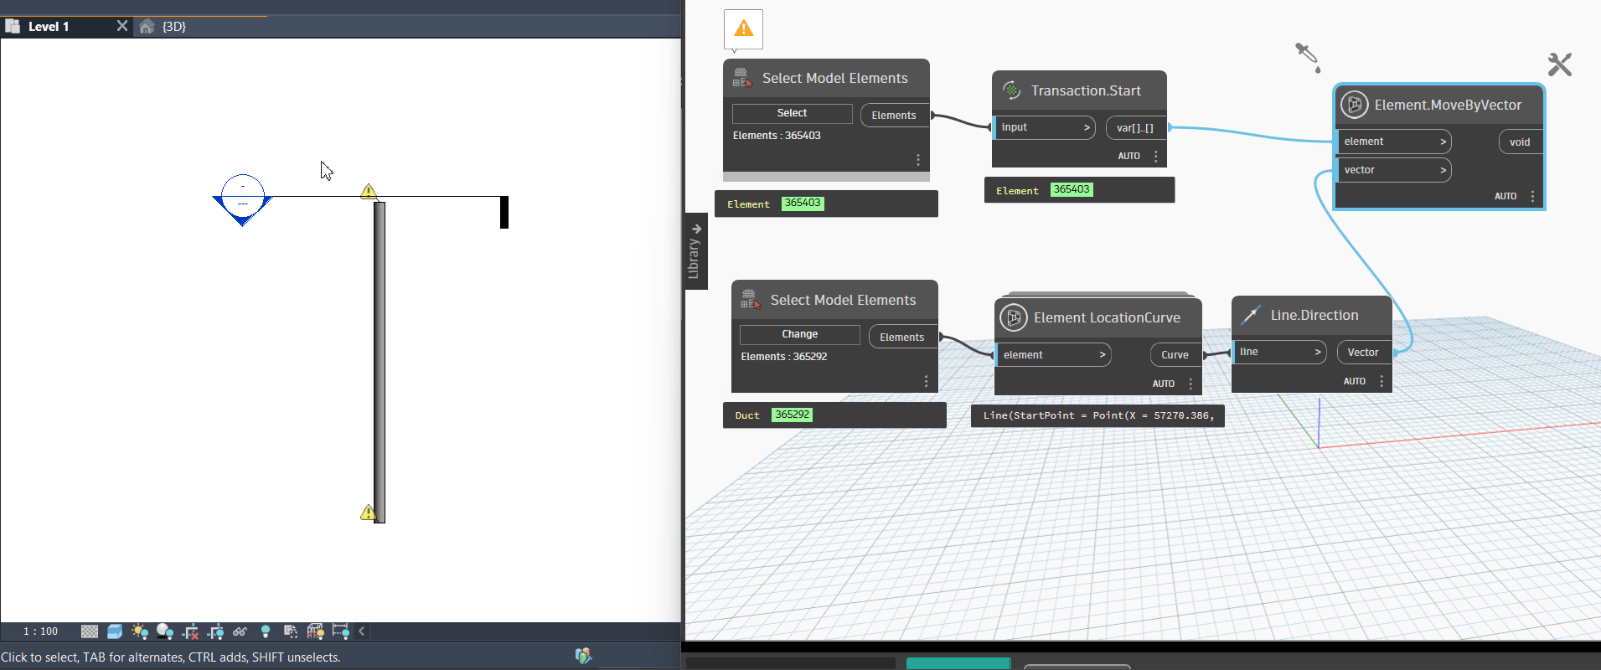Click Temporary View Properties icon
This screenshot has width=1601, height=670.
pyautogui.click(x=291, y=631)
